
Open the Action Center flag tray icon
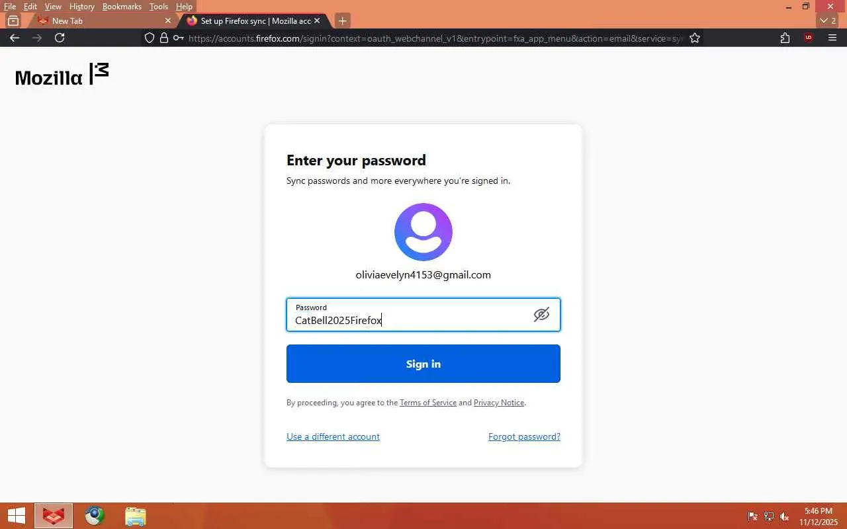click(x=753, y=516)
